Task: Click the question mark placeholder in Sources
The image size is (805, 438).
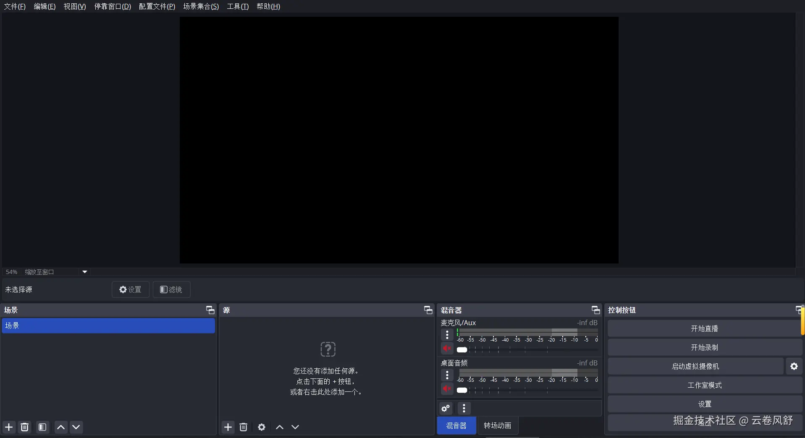Action: click(x=328, y=349)
